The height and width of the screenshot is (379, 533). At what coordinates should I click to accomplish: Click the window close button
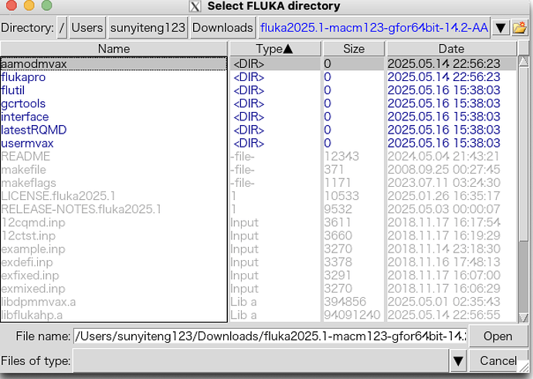point(12,5)
